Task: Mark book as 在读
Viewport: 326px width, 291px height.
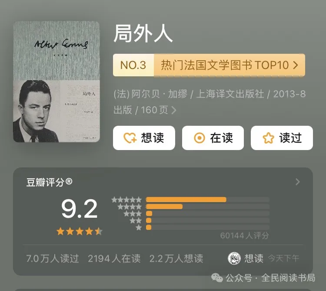Action: (x=213, y=138)
